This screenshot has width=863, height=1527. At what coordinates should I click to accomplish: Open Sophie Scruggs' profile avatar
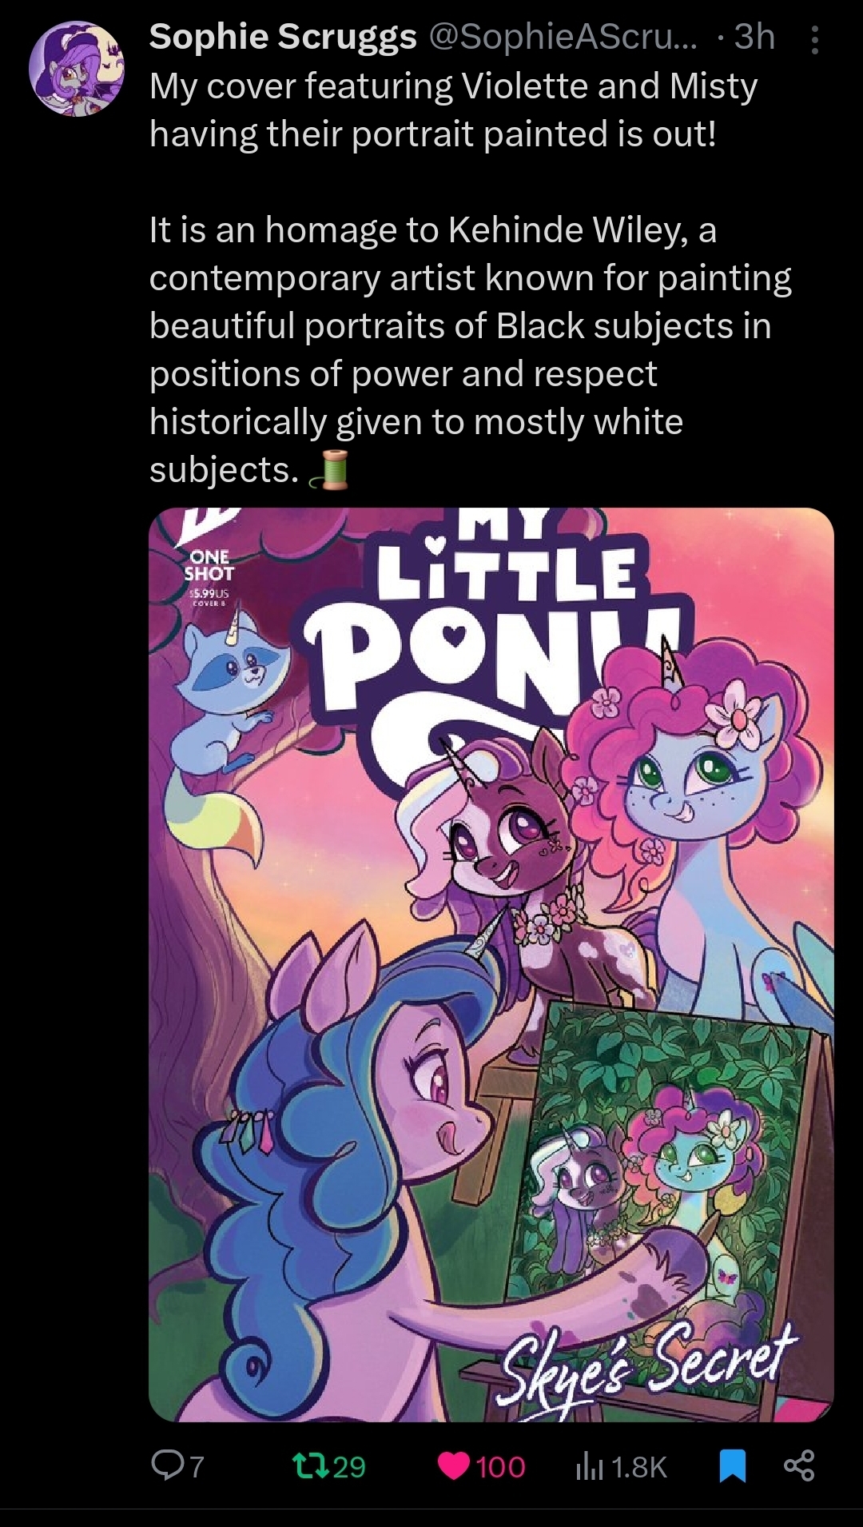(77, 69)
